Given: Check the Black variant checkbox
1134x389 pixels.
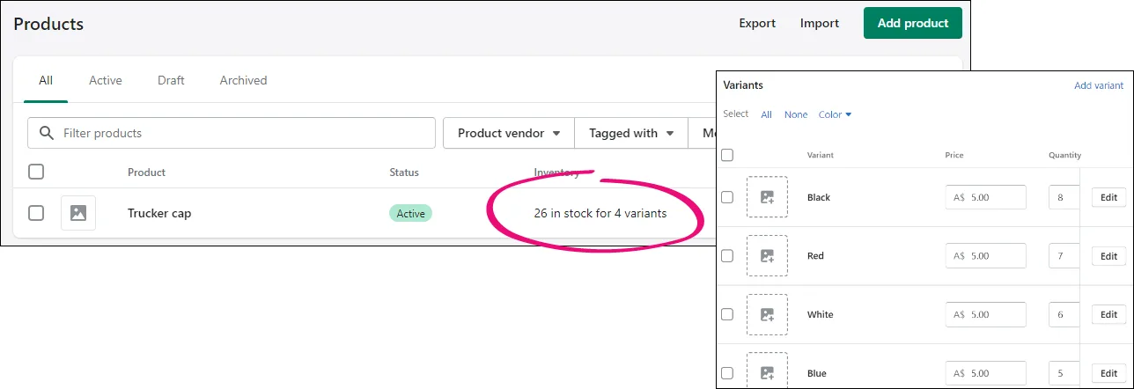Looking at the screenshot, I should (x=727, y=197).
